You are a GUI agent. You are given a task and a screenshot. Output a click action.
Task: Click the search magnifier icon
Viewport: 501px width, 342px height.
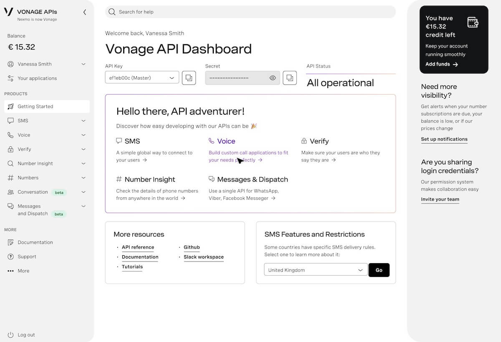coord(112,12)
